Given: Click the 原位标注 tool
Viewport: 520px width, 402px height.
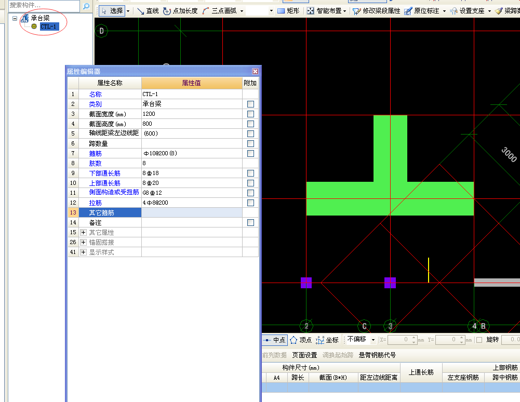Looking at the screenshot, I should tap(422, 11).
